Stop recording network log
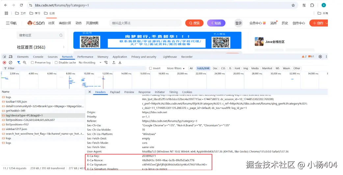This screenshot has width=343, height=175. point(4,63)
